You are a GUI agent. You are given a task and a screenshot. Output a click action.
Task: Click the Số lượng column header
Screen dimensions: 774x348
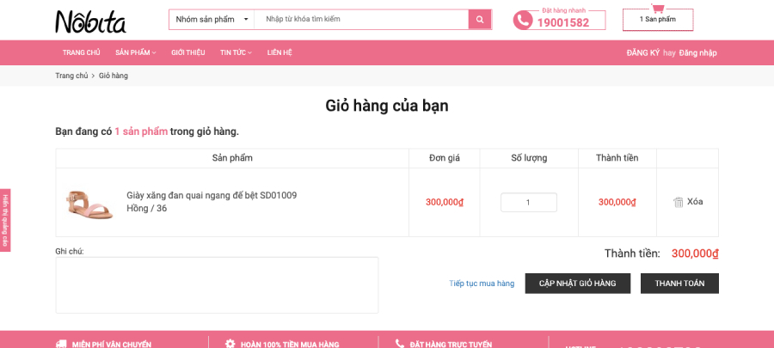click(x=529, y=158)
